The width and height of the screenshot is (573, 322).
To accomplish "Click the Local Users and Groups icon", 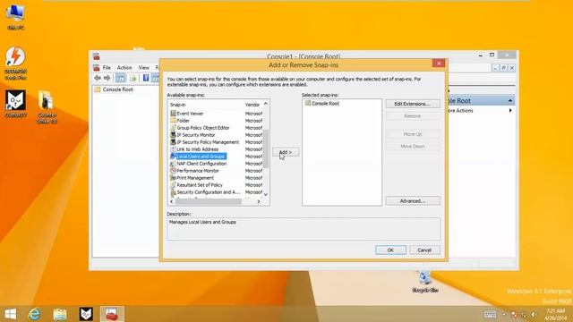I will pyautogui.click(x=173, y=157).
